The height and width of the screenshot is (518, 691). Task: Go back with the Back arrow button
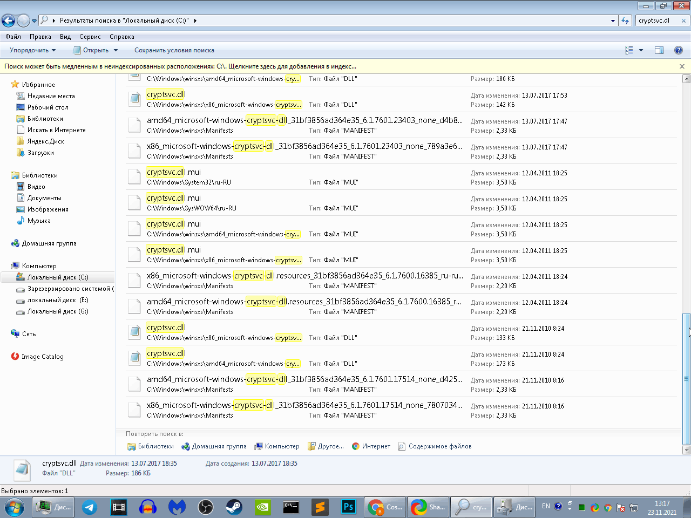click(8, 21)
